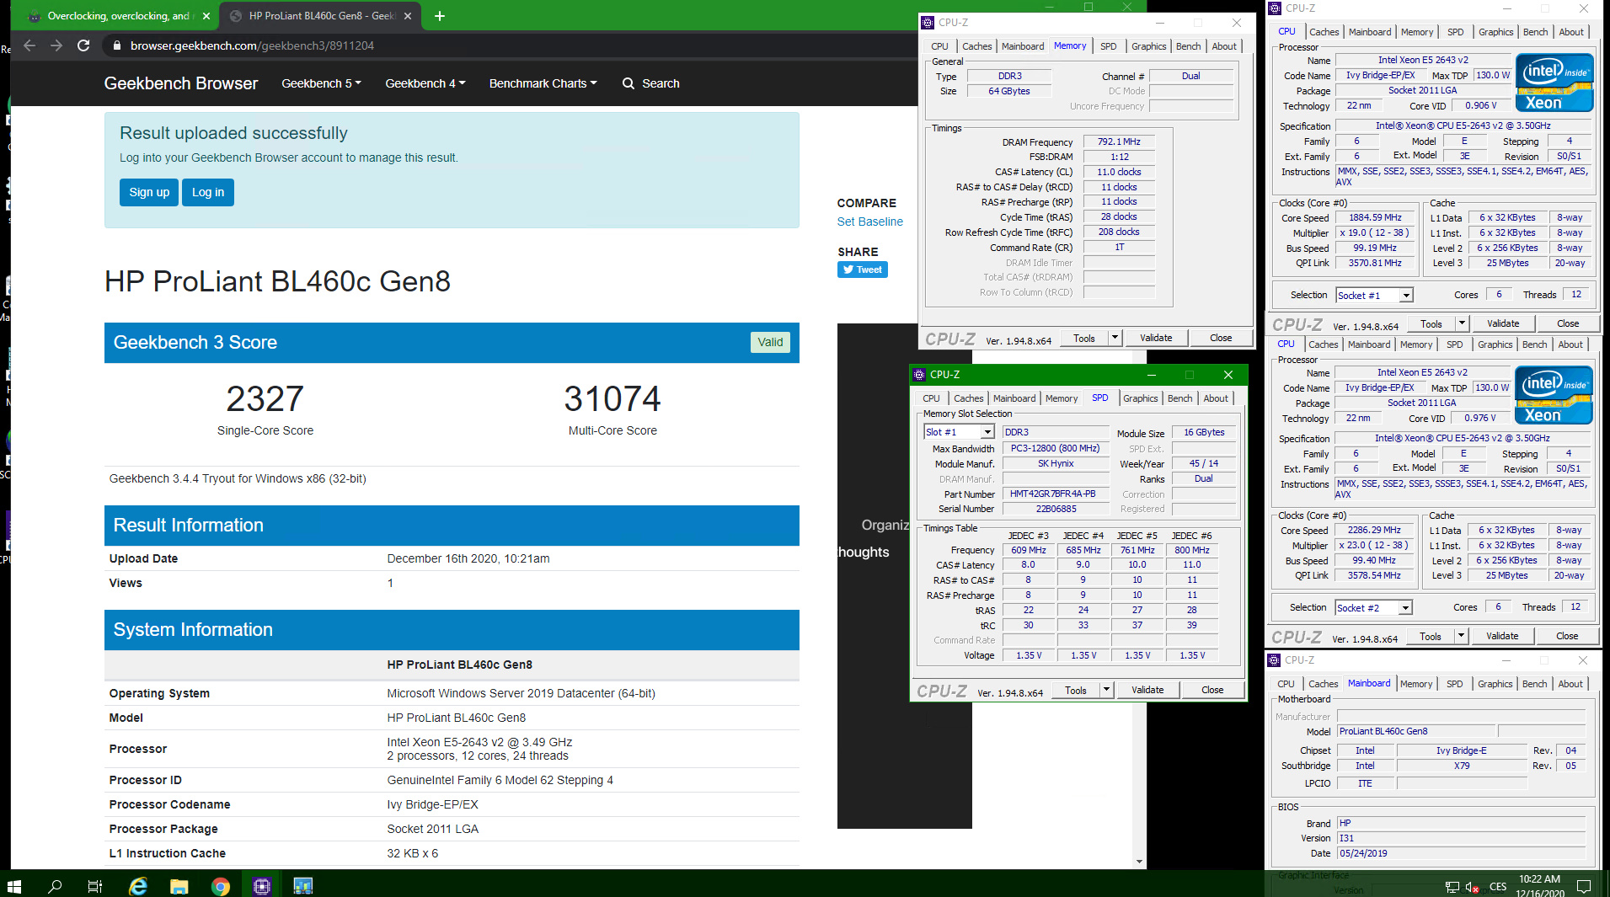Viewport: 1610px width, 897px height.
Task: Open the Geekbench 5 dropdown menu
Action: [321, 83]
